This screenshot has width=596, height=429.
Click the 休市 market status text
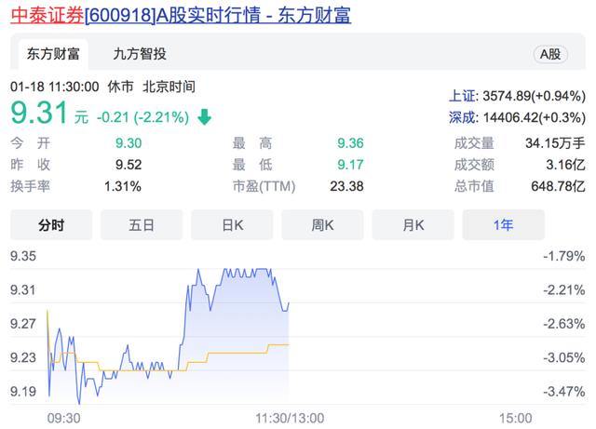pyautogui.click(x=120, y=87)
